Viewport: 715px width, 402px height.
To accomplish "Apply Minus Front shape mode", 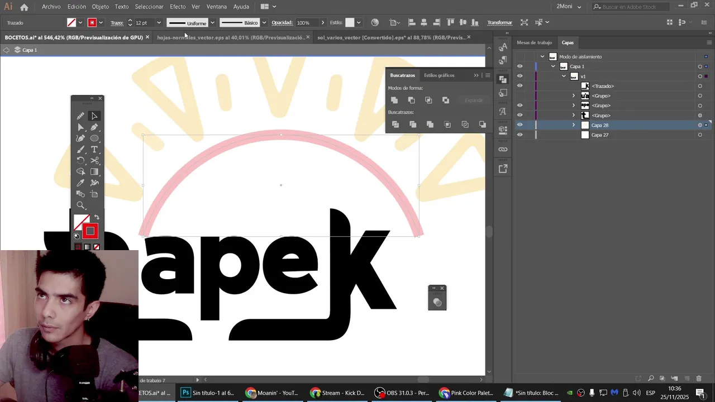I will click(x=412, y=100).
